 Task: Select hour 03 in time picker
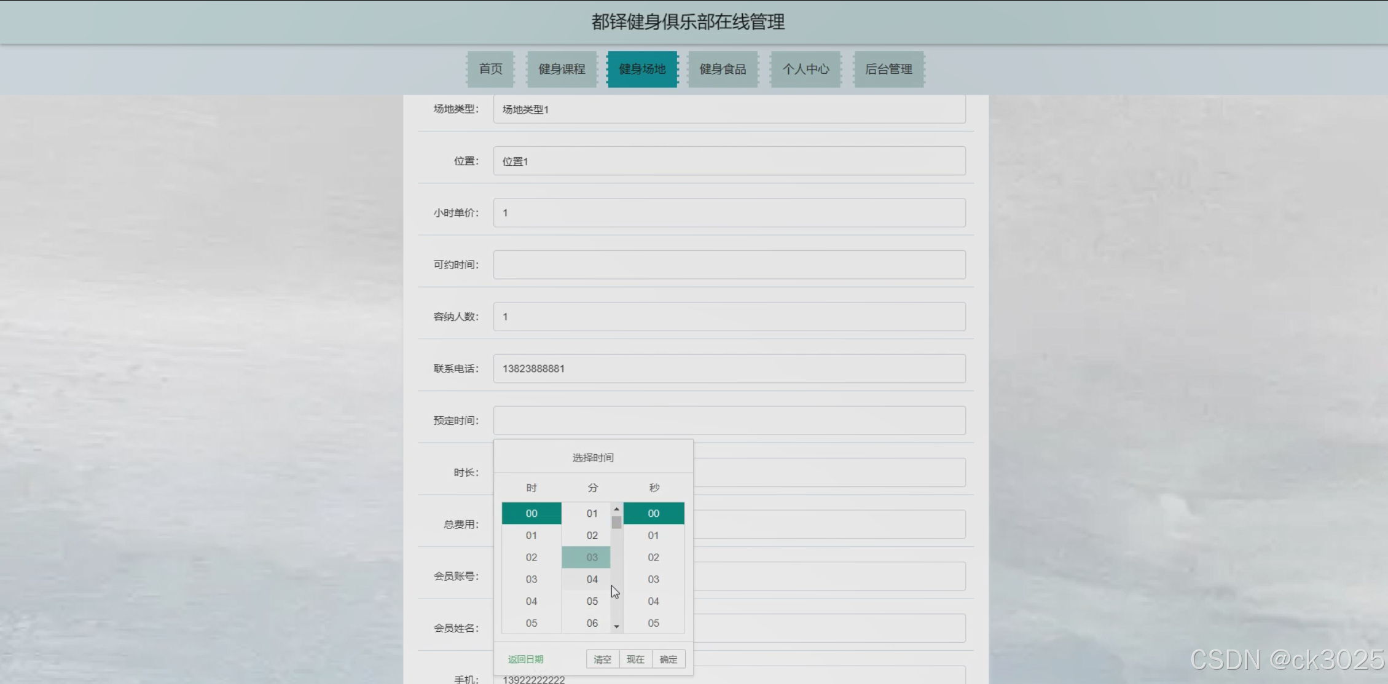click(x=531, y=579)
